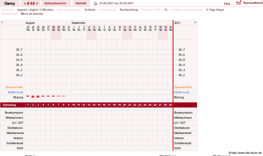
Task: Click the 'Mens ab abends' comment
Action: [x=32, y=14]
